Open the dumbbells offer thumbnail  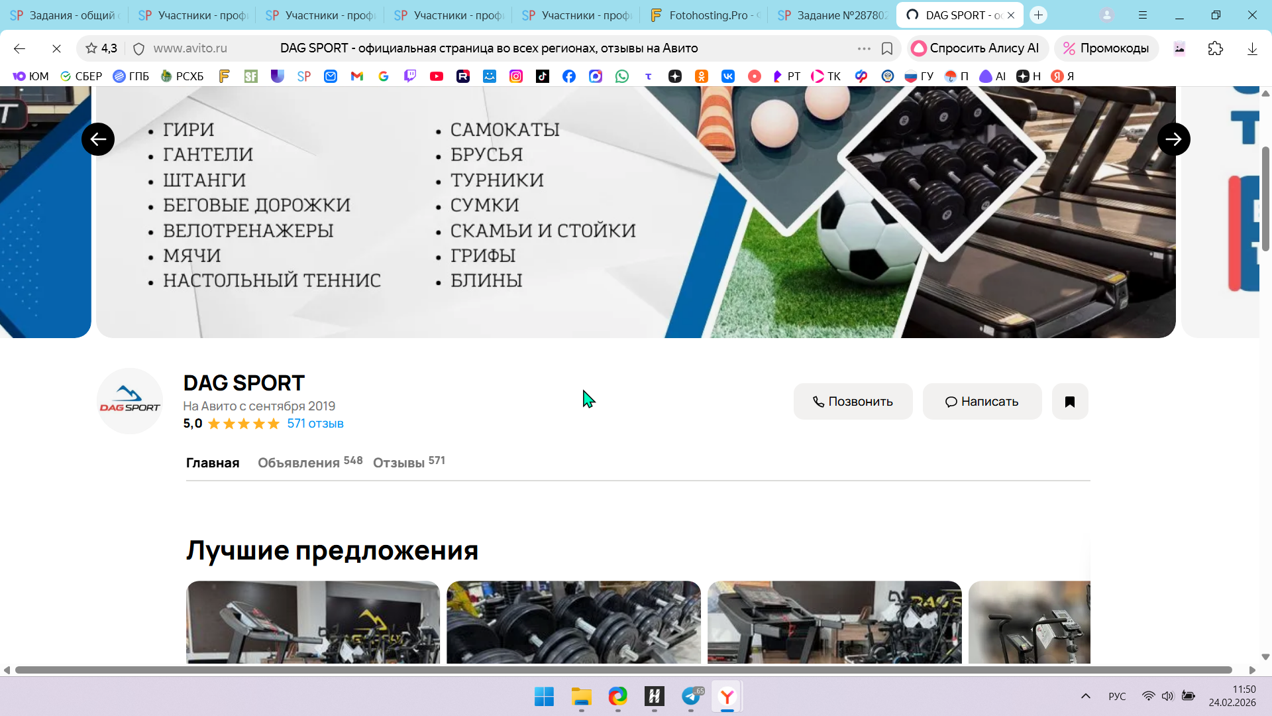573,622
